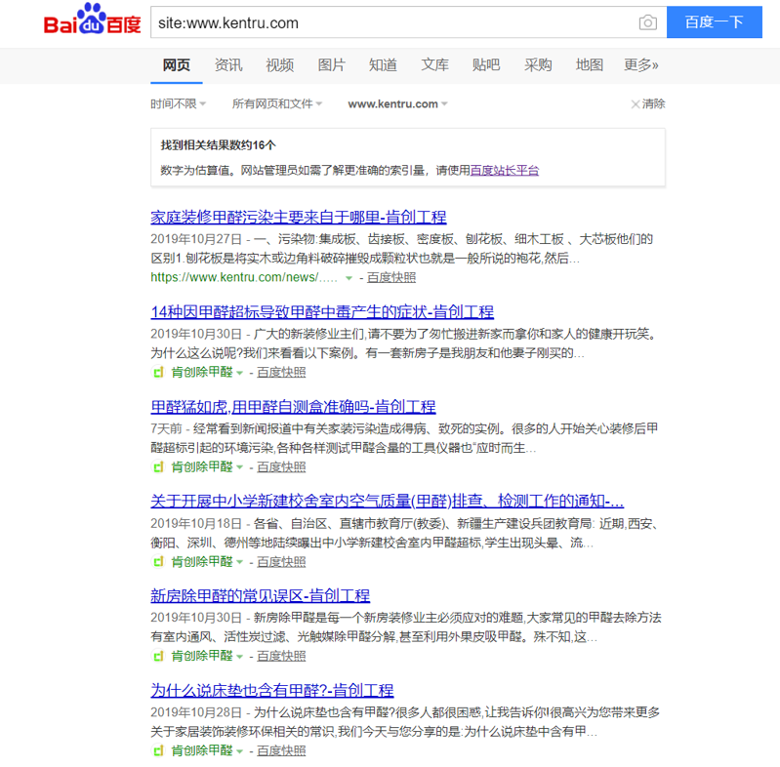Open result 14种因甲醛超标导致甲醛中毒产生的症状

322,312
